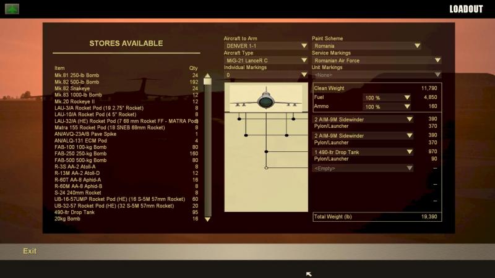Viewport: 495px width, 278px height.
Task: Expand the Paint Scheme Romania dropdown
Action: 366,46
